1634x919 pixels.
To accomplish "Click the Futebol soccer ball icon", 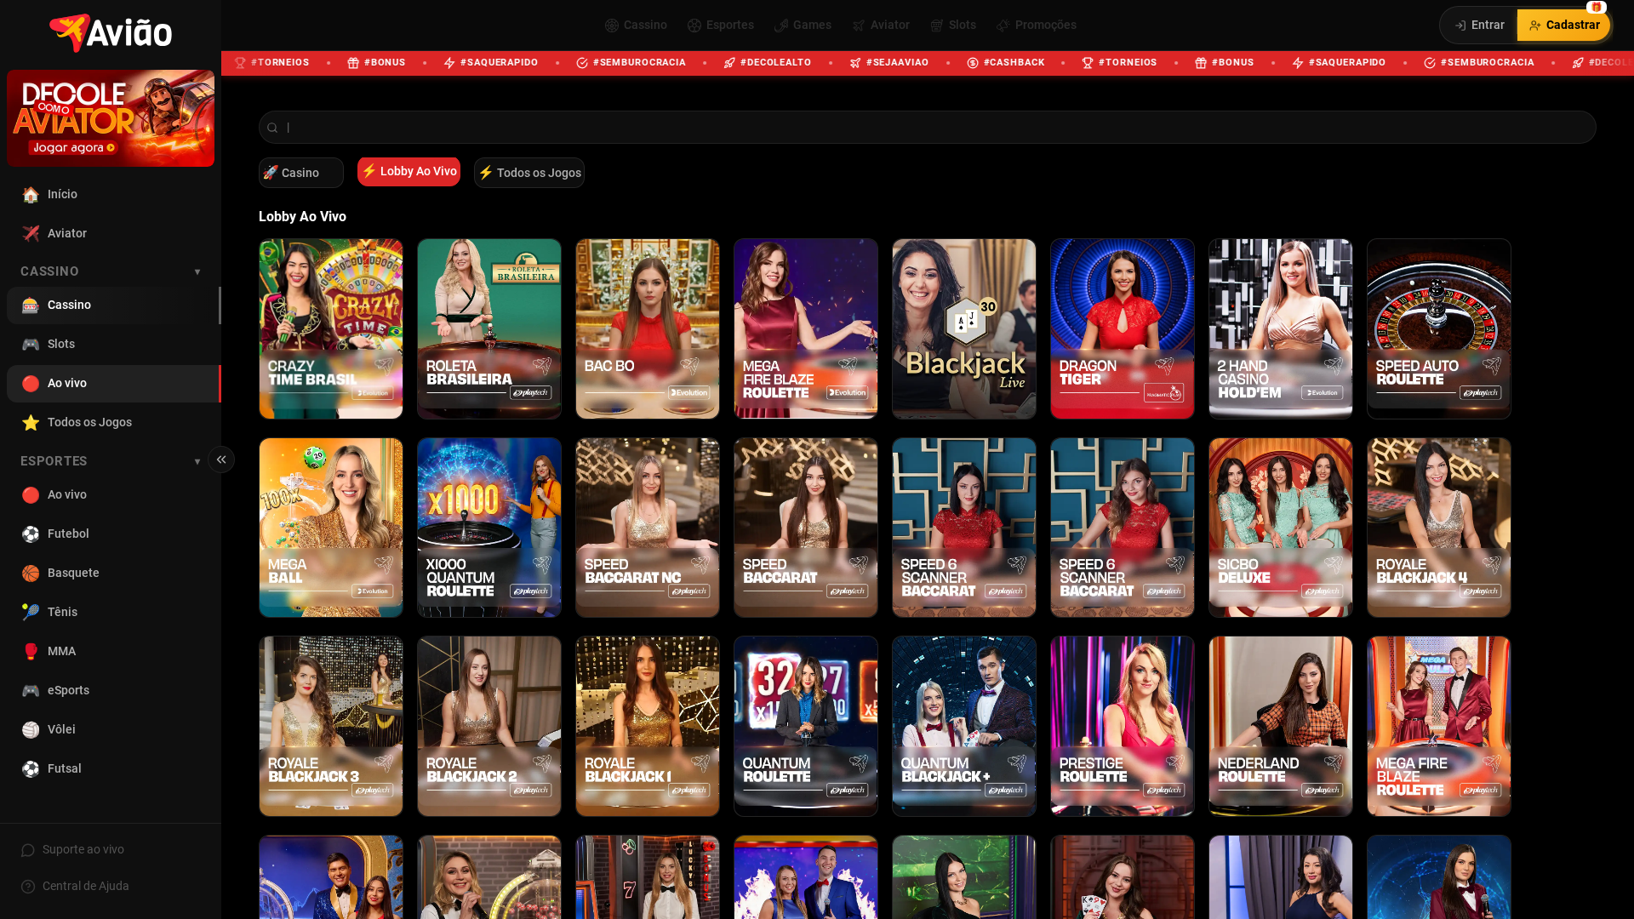I will 31,534.
